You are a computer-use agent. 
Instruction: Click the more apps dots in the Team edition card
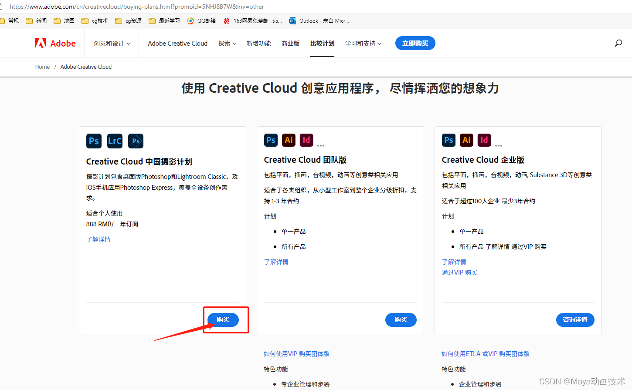[x=321, y=146]
